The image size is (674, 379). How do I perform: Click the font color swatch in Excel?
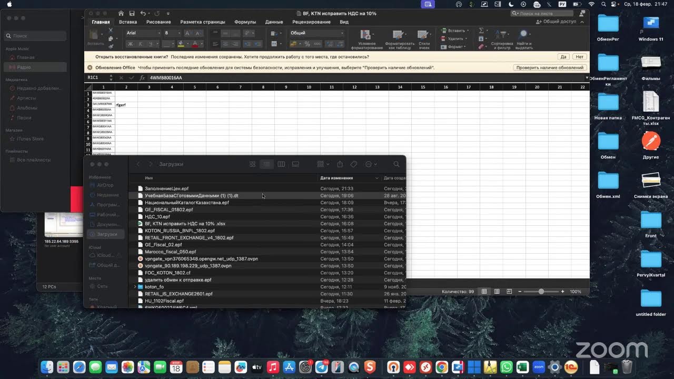click(195, 44)
